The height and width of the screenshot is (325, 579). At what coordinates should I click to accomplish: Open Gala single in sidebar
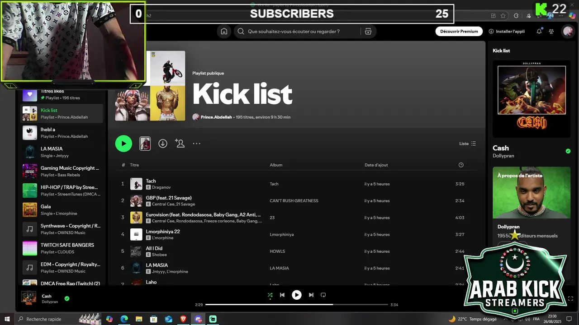(x=62, y=210)
